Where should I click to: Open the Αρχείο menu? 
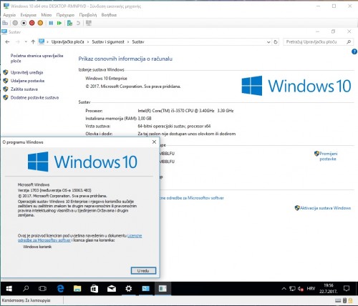click(9, 15)
